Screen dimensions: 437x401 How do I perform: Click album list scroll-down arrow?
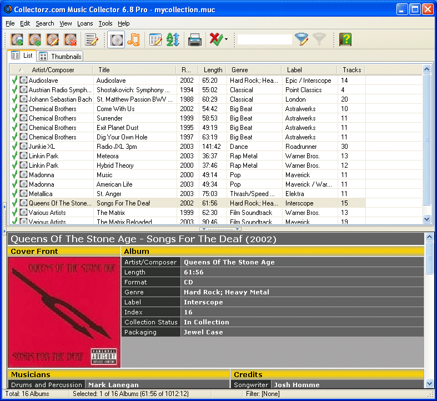tap(426, 219)
